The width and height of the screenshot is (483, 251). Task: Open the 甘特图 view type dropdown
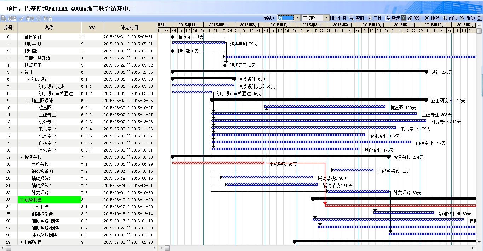point(326,18)
